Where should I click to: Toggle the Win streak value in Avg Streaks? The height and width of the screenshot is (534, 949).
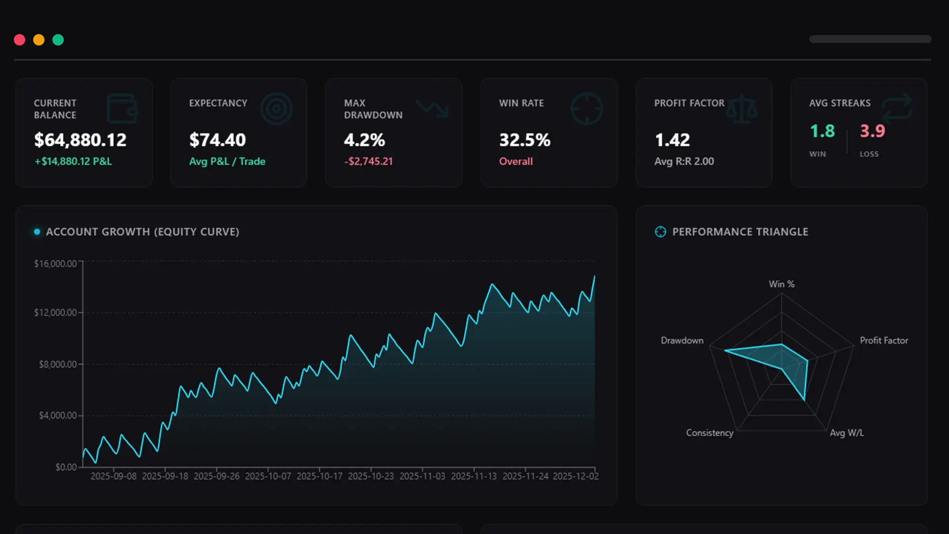pyautogui.click(x=822, y=132)
